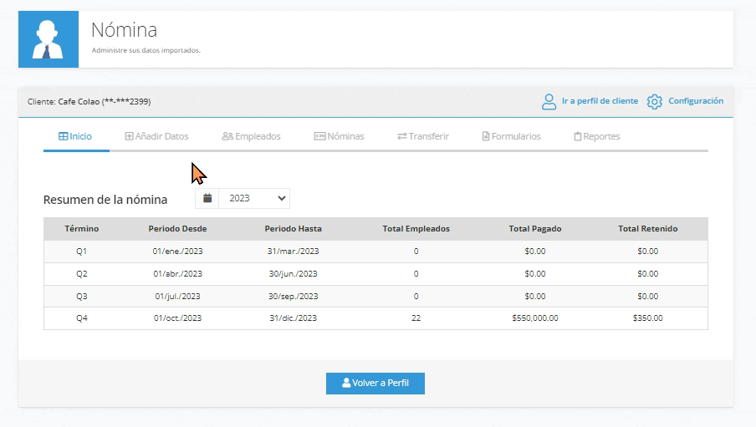756x427 pixels.
Task: Open the 2023 year dropdown
Action: 254,198
